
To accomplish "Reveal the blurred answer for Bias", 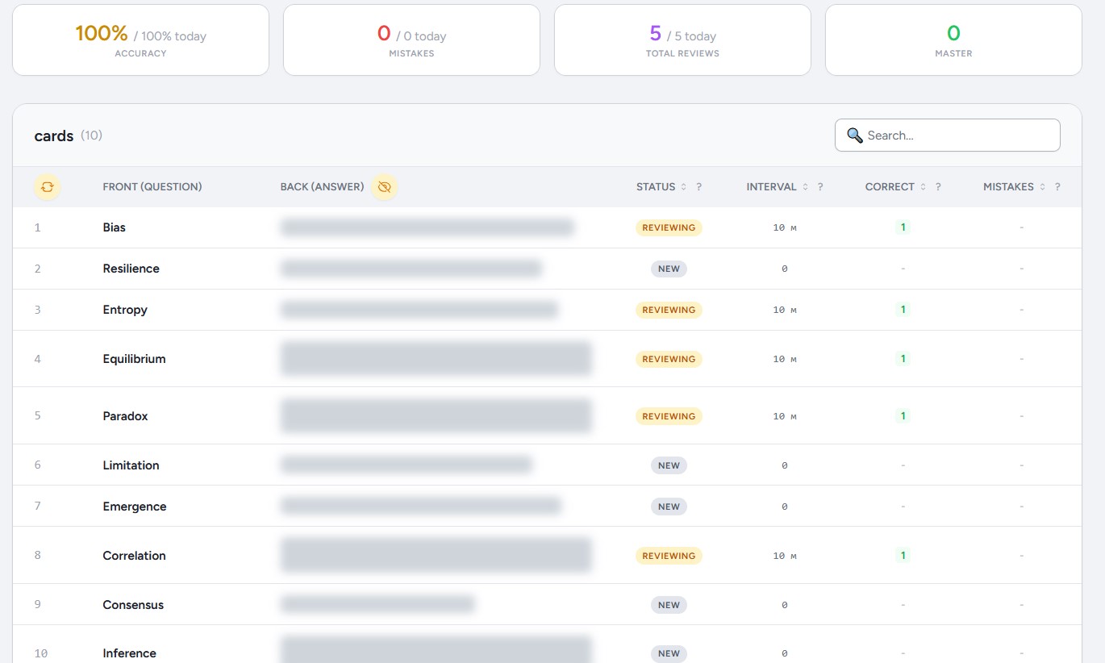I will [427, 227].
